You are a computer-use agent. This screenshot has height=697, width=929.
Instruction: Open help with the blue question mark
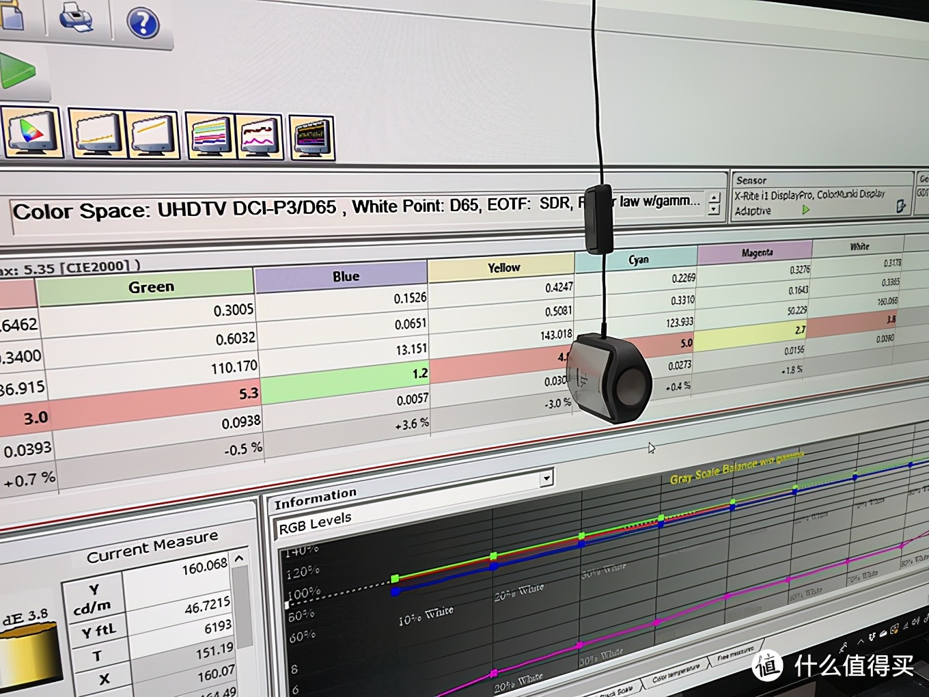pyautogui.click(x=143, y=23)
